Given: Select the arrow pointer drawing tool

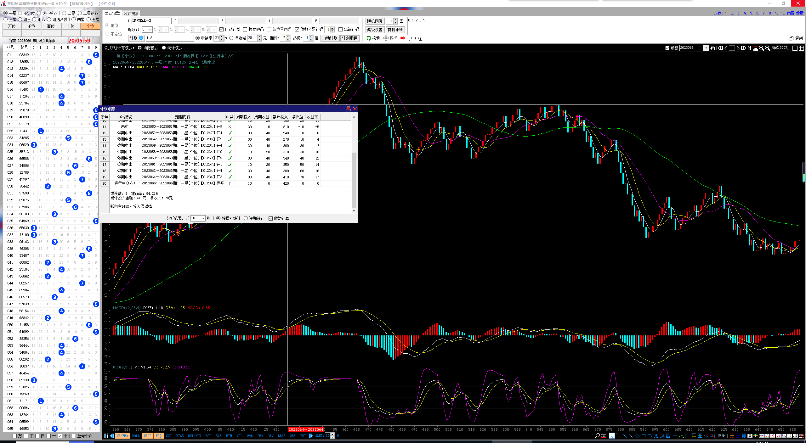Looking at the screenshot, I should point(612,436).
